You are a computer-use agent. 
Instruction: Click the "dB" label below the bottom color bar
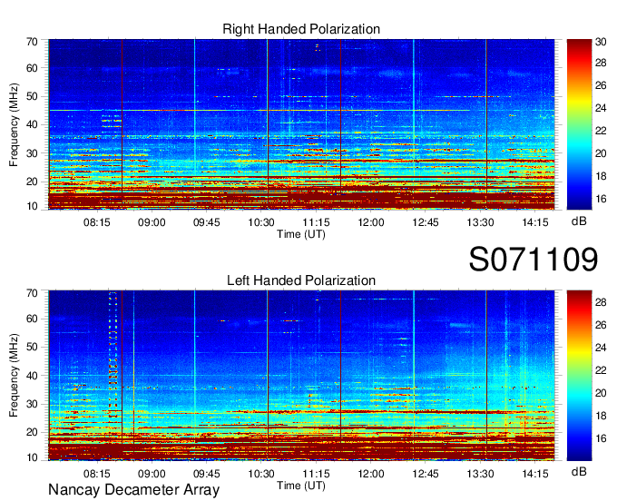click(x=579, y=472)
